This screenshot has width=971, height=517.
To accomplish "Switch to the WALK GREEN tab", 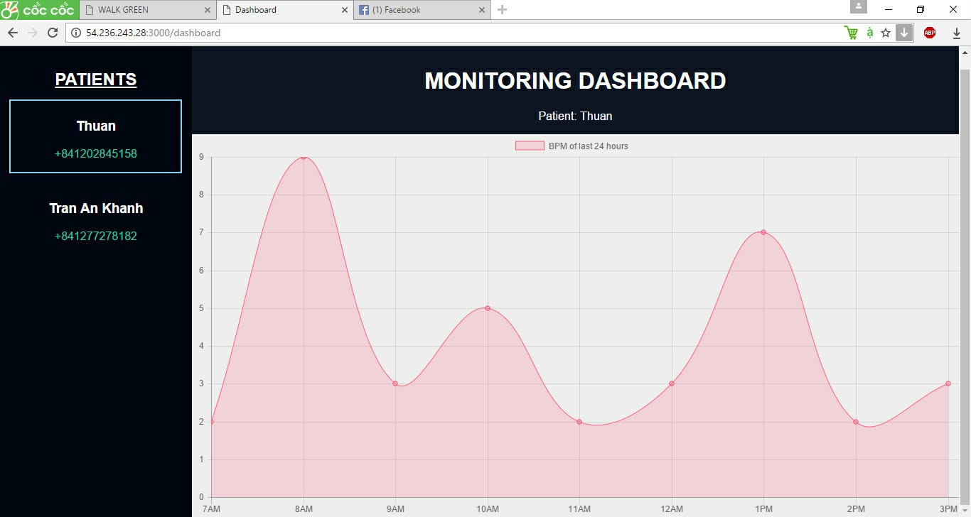I will tap(146, 10).
